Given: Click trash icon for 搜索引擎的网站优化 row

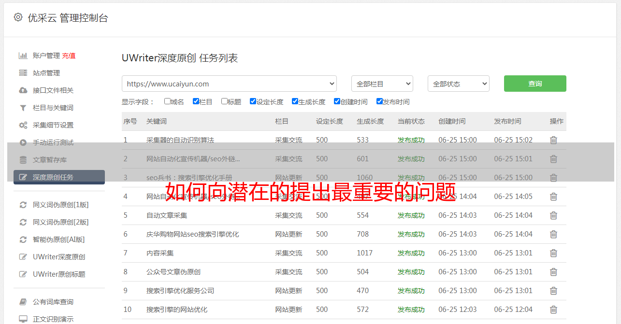Looking at the screenshot, I should 553,310.
